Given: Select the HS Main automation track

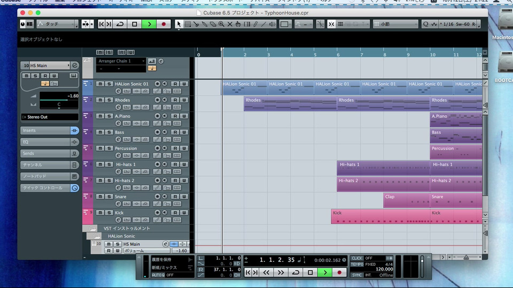Looking at the screenshot, I should pos(131,244).
